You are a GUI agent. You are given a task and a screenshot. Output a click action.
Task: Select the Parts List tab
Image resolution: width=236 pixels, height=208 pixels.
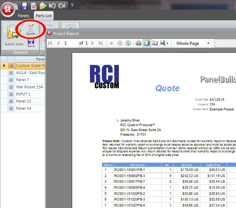44,16
